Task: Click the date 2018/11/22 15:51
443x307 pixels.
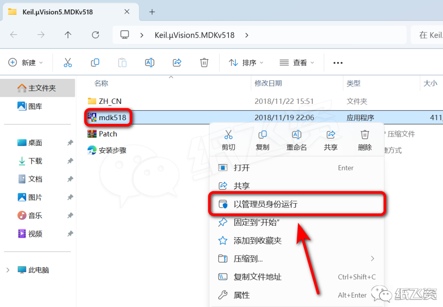Action: click(284, 101)
